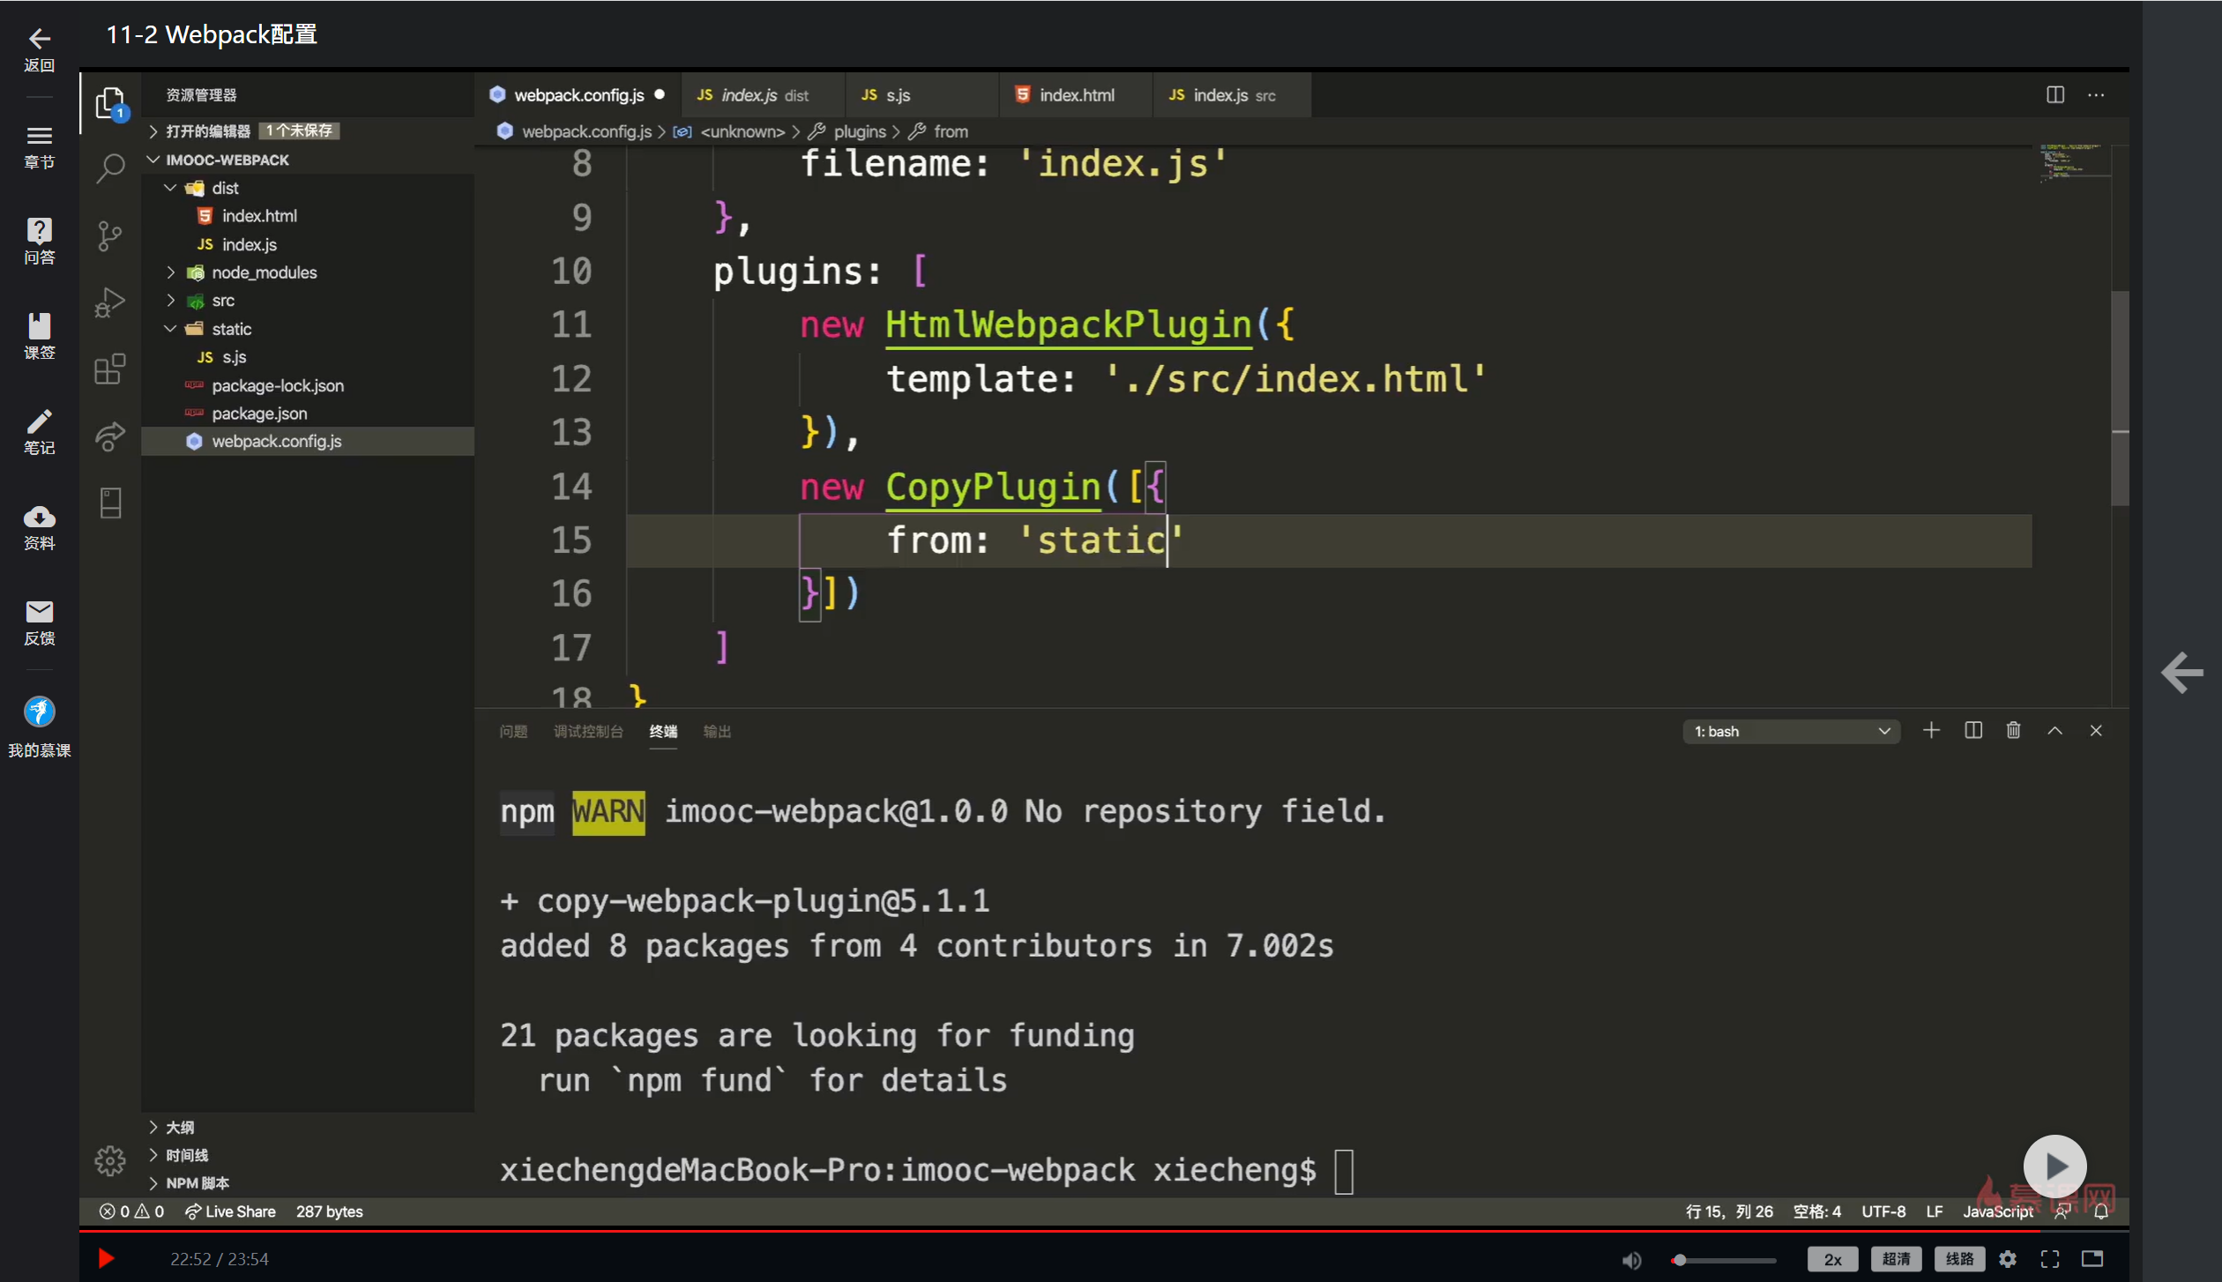Screen dimensions: 2222x1282
Task: Expand the node_modules folder
Action: click(264, 272)
